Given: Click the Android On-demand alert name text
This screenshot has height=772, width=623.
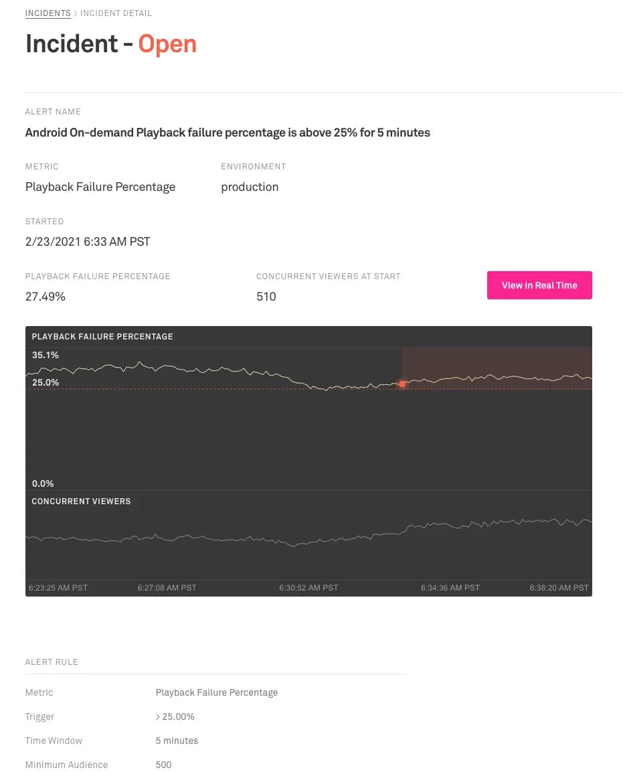Looking at the screenshot, I should tap(228, 133).
